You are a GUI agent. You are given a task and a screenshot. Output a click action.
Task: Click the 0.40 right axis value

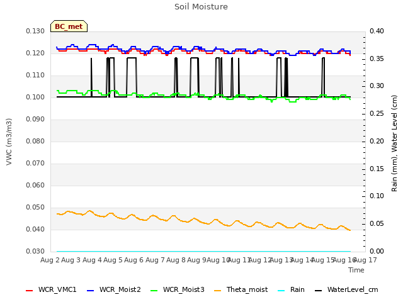pyautogui.click(x=377, y=31)
